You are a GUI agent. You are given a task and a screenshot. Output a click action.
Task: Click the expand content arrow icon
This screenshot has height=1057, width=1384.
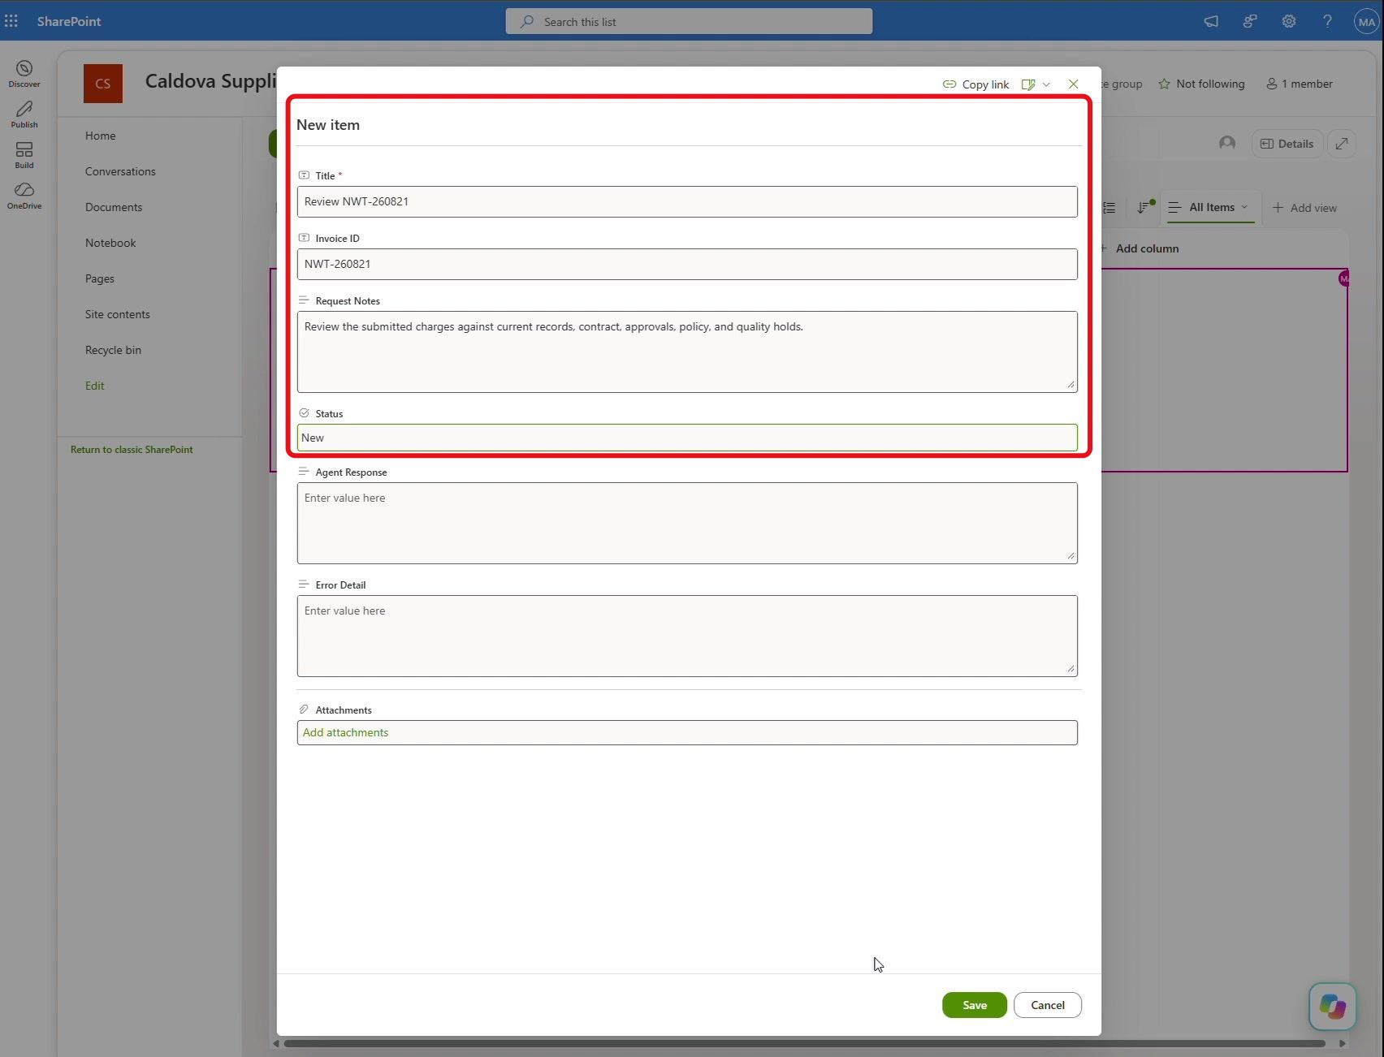tap(1342, 144)
